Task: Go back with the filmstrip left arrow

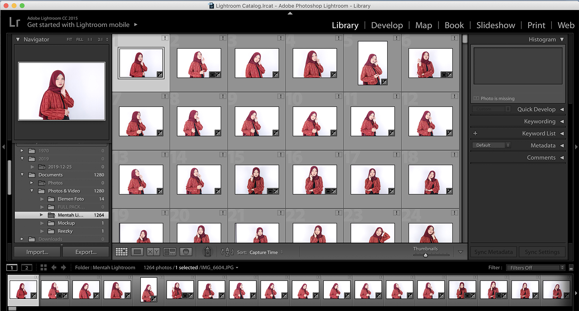Action: click(54, 267)
